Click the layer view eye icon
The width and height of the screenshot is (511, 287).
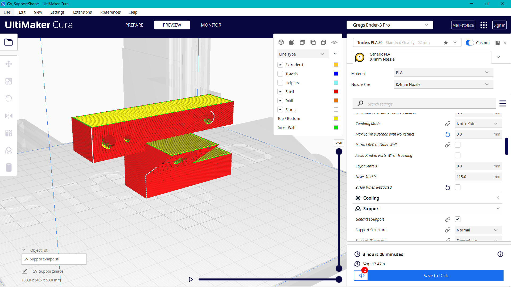click(x=334, y=42)
